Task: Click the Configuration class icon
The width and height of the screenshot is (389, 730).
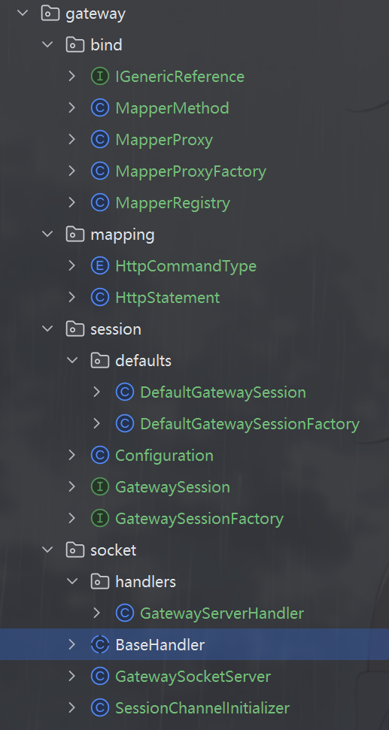Action: point(100,456)
